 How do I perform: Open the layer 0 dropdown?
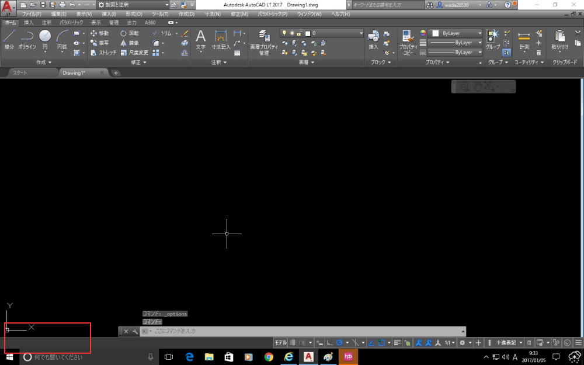[321, 33]
